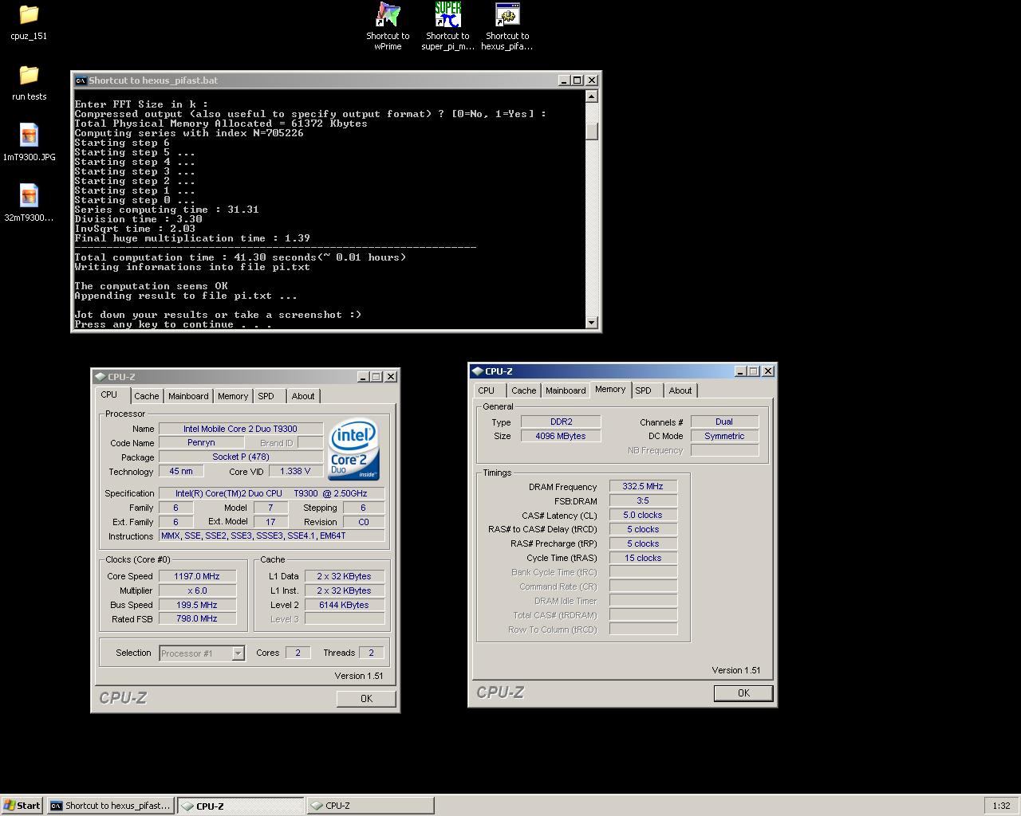Open Memory tab in left CPU-Z window
1021x816 pixels.
click(x=233, y=396)
